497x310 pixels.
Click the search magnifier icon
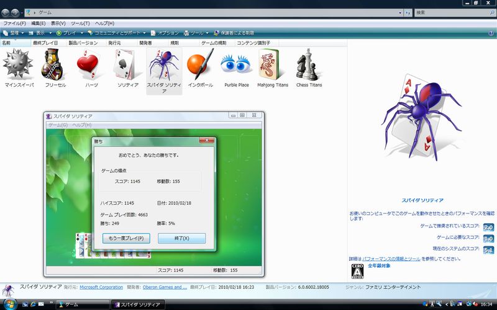coord(492,12)
